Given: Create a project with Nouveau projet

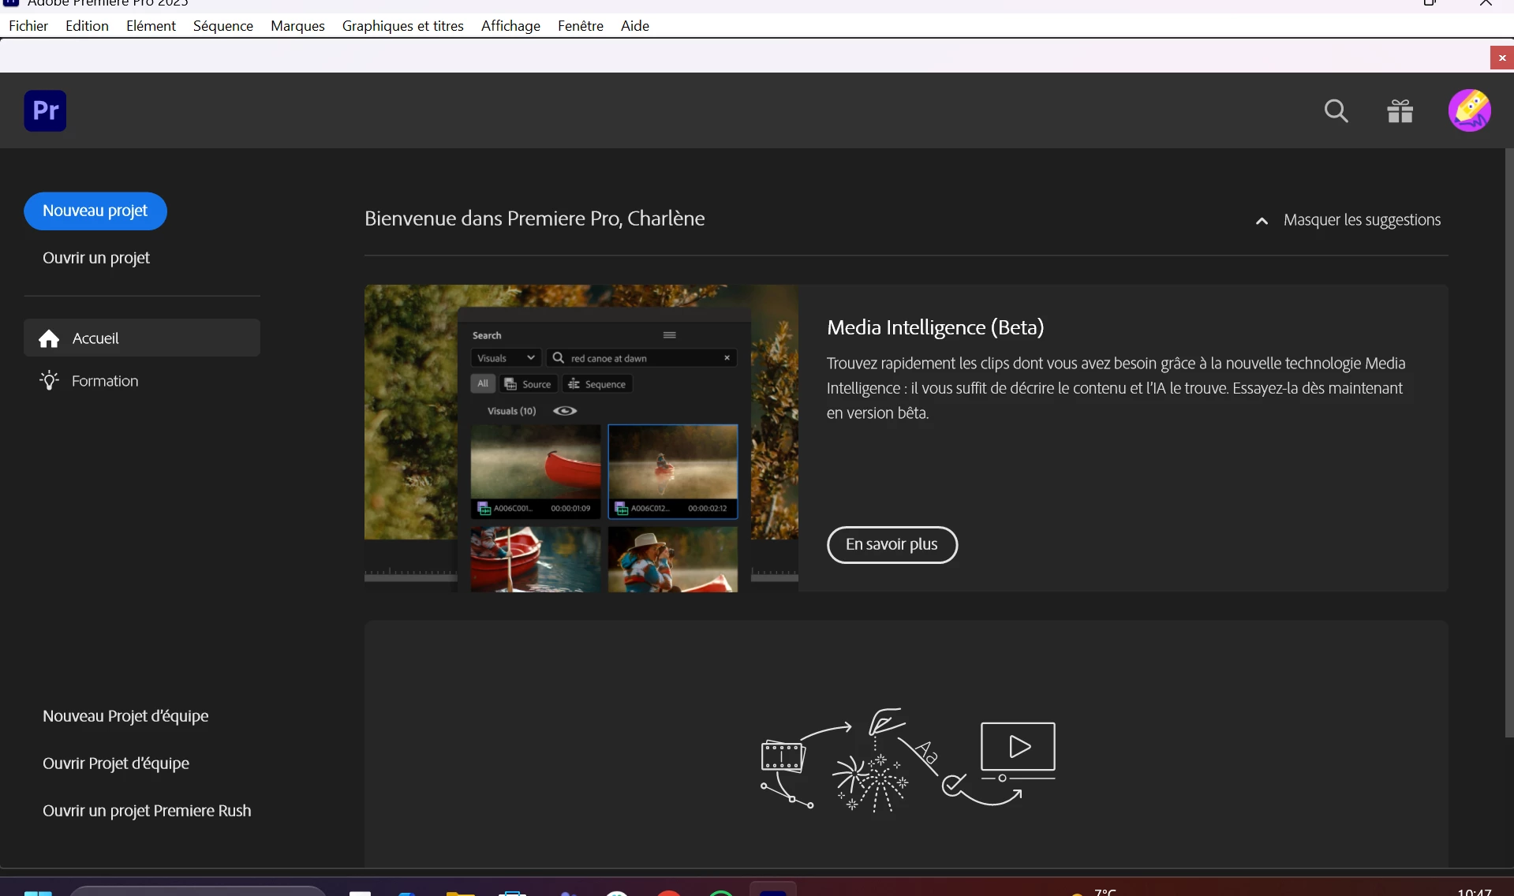Looking at the screenshot, I should [95, 211].
